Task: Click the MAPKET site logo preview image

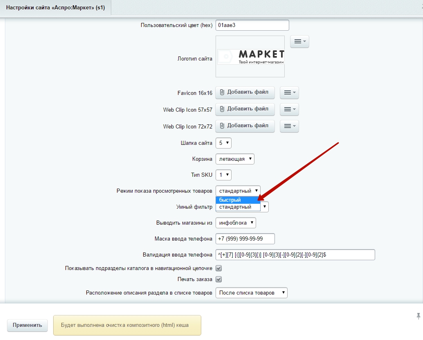Action: click(250, 56)
